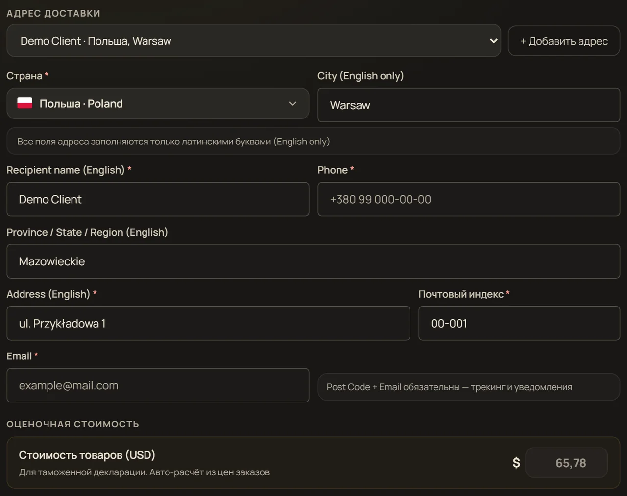Click the Poland flag icon

click(25, 103)
